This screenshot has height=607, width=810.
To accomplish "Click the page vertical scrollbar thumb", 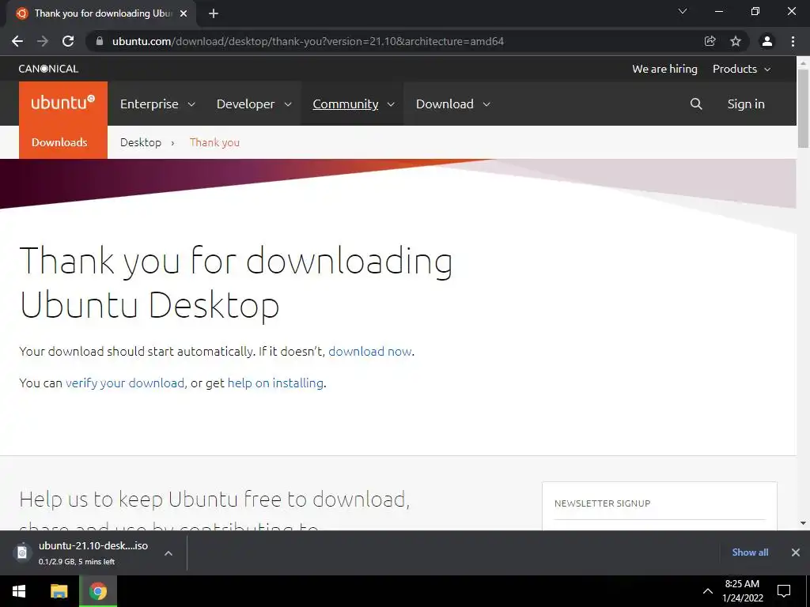I will pyautogui.click(x=804, y=108).
